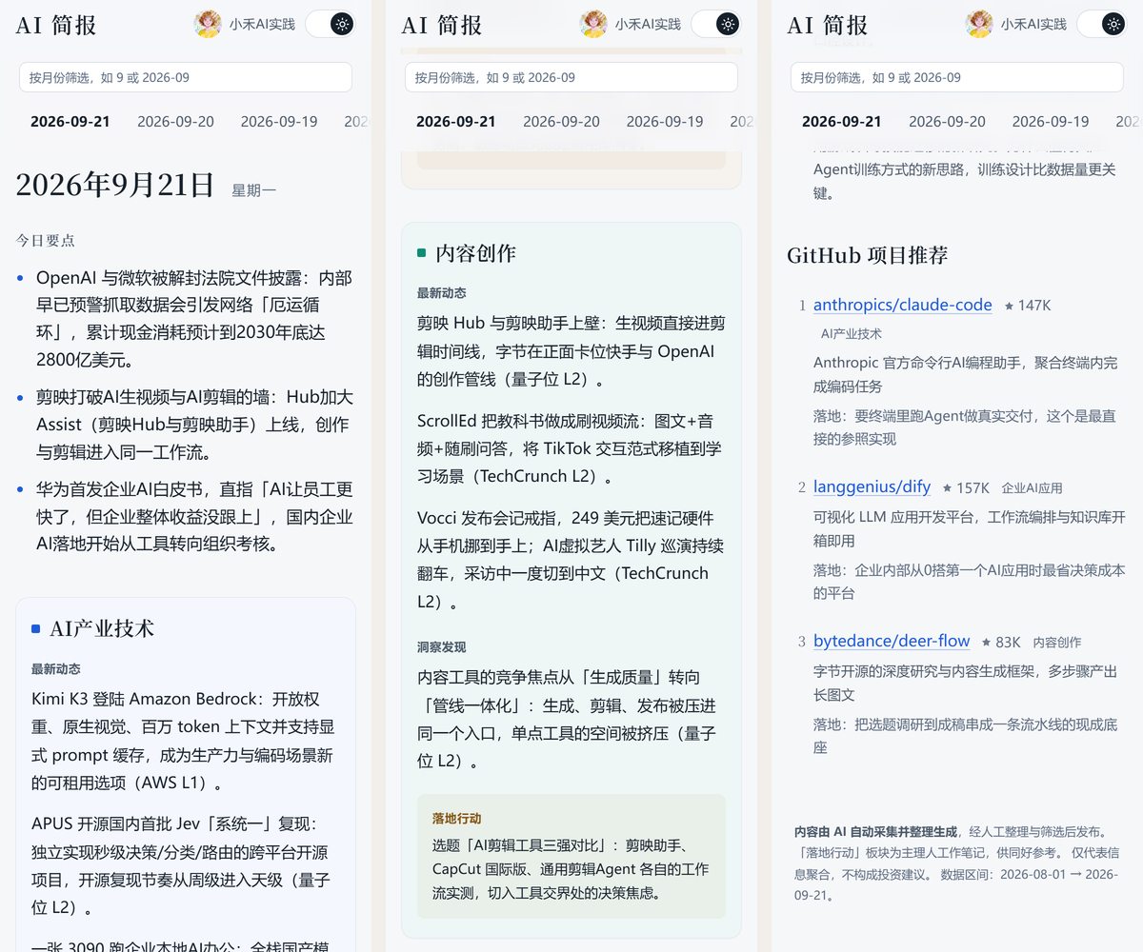Click the 剪映打破AI生视频 bullet item
The width and height of the screenshot is (1143, 952).
pyautogui.click(x=194, y=425)
